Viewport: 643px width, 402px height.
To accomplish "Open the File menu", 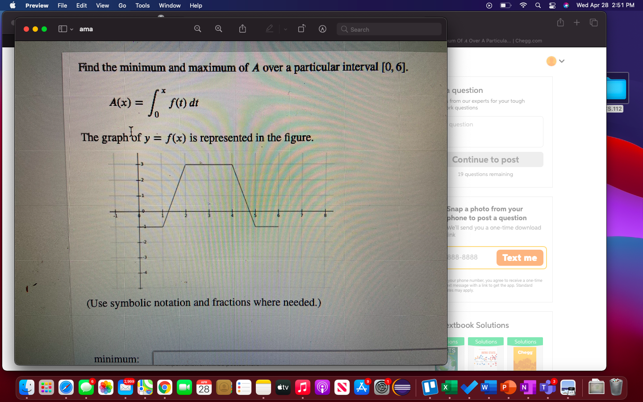I will click(x=62, y=5).
